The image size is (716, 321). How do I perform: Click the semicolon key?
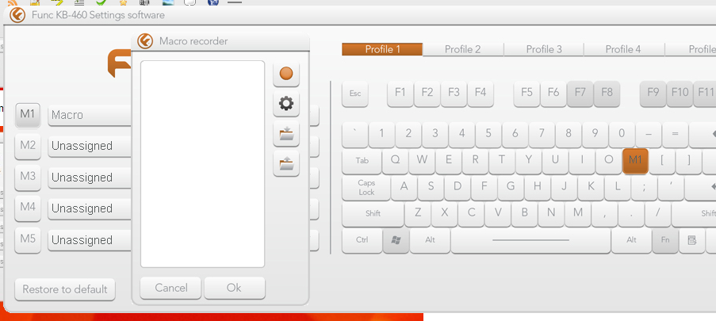[645, 188]
